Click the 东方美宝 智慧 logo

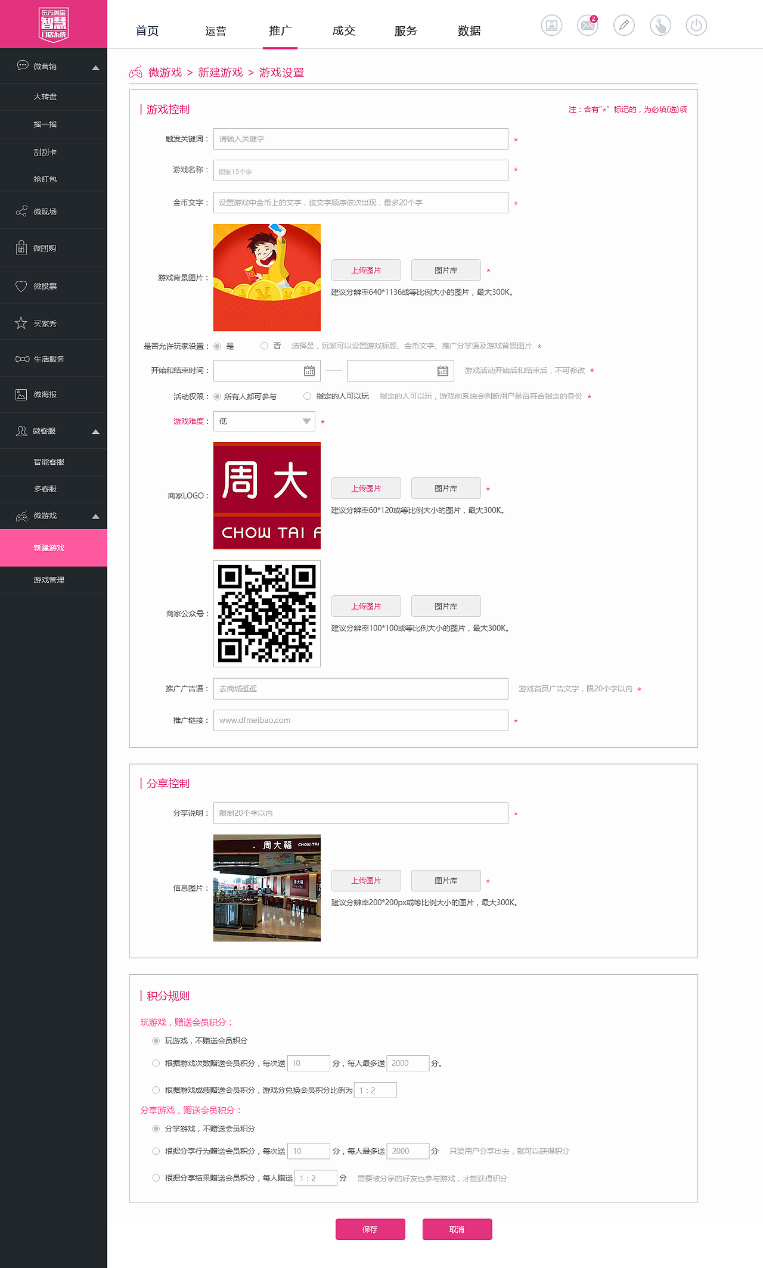54,24
